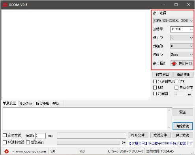Enable the 时间戳 timestamp checkbox
This screenshot has width=195, height=155.
pos(155,93)
